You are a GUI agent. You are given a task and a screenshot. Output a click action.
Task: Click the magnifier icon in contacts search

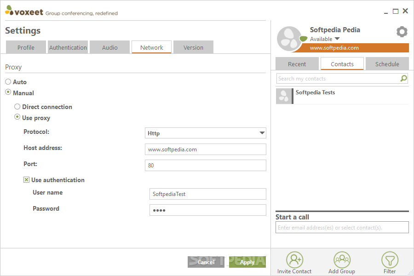404,79
